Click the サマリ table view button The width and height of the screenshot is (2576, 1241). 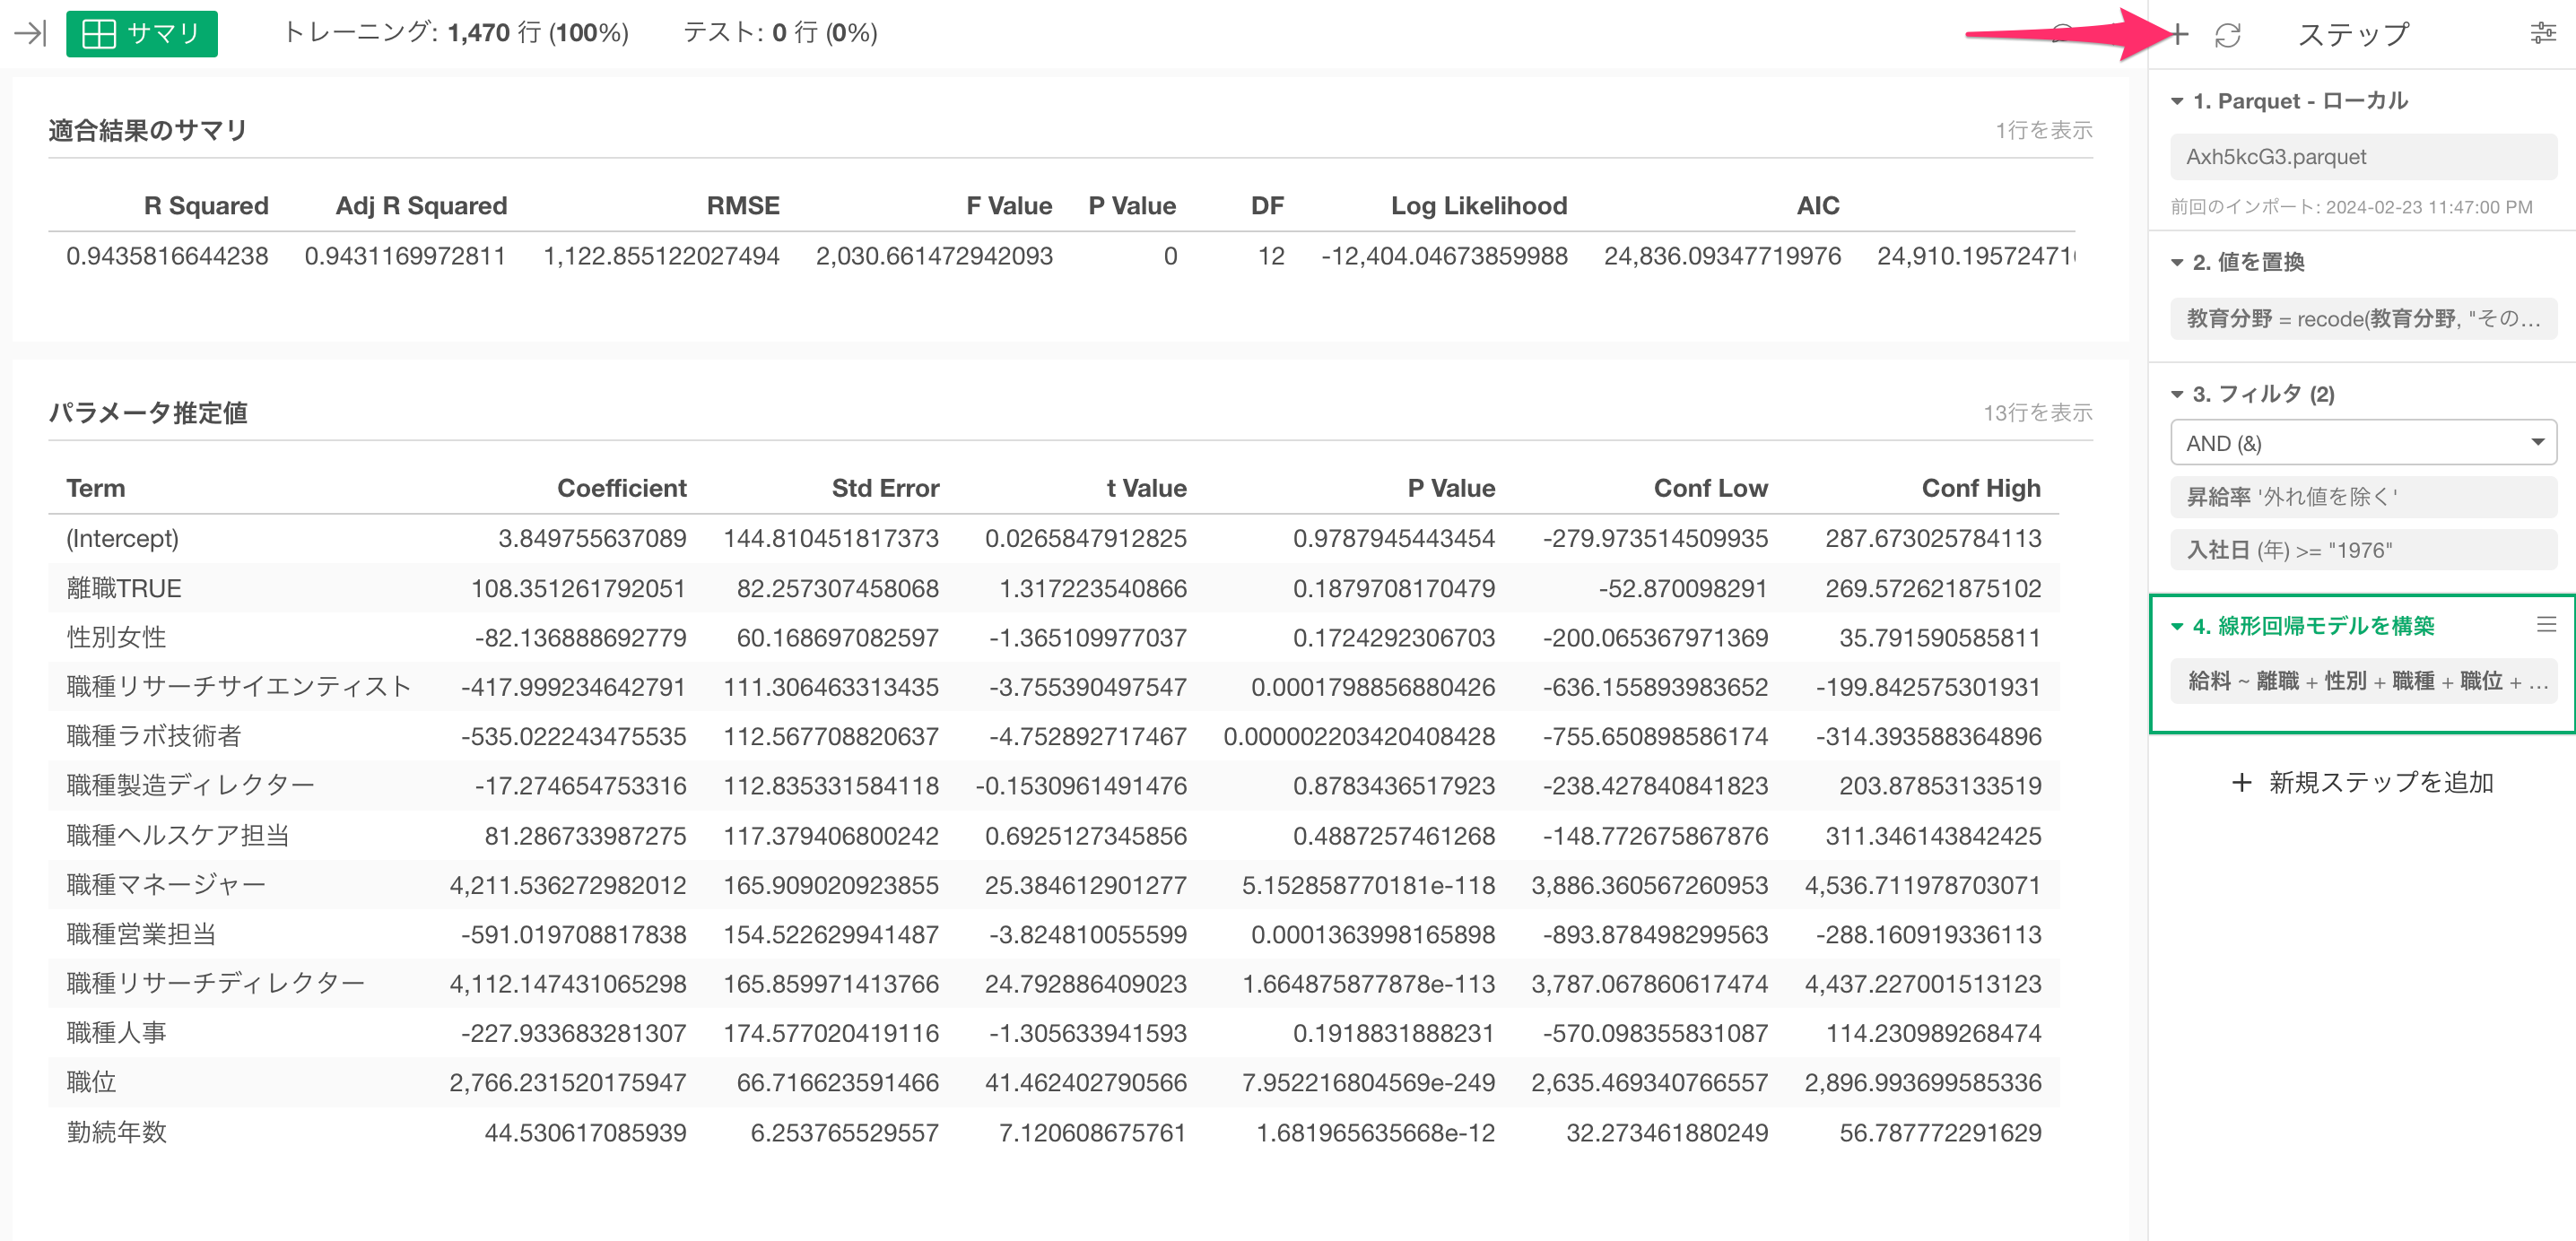pos(141,34)
